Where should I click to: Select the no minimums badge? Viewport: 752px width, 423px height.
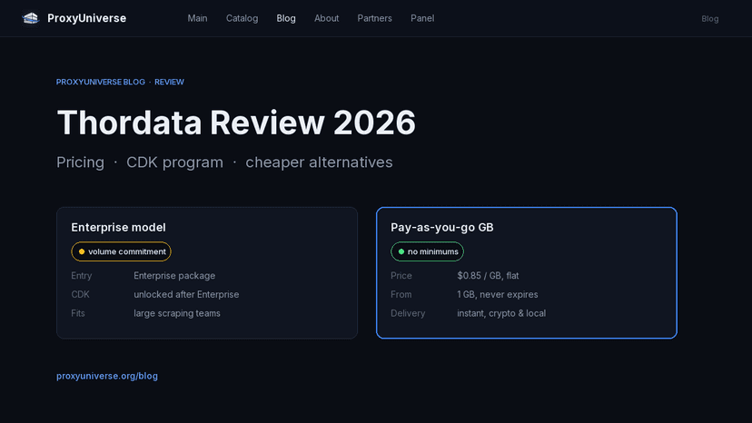click(x=428, y=251)
